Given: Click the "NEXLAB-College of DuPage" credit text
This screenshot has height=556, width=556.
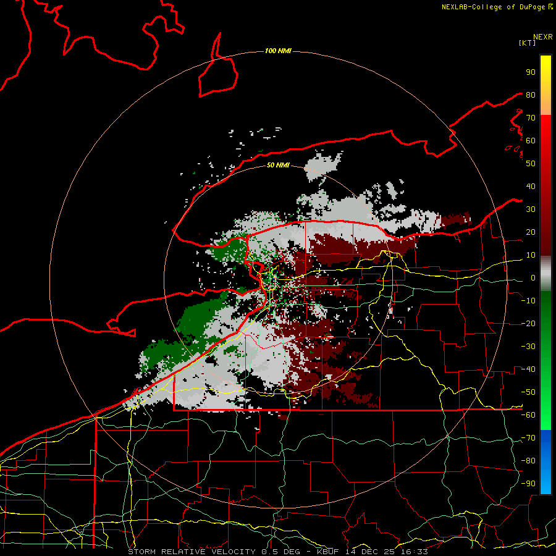Looking at the screenshot, I should pyautogui.click(x=494, y=7).
